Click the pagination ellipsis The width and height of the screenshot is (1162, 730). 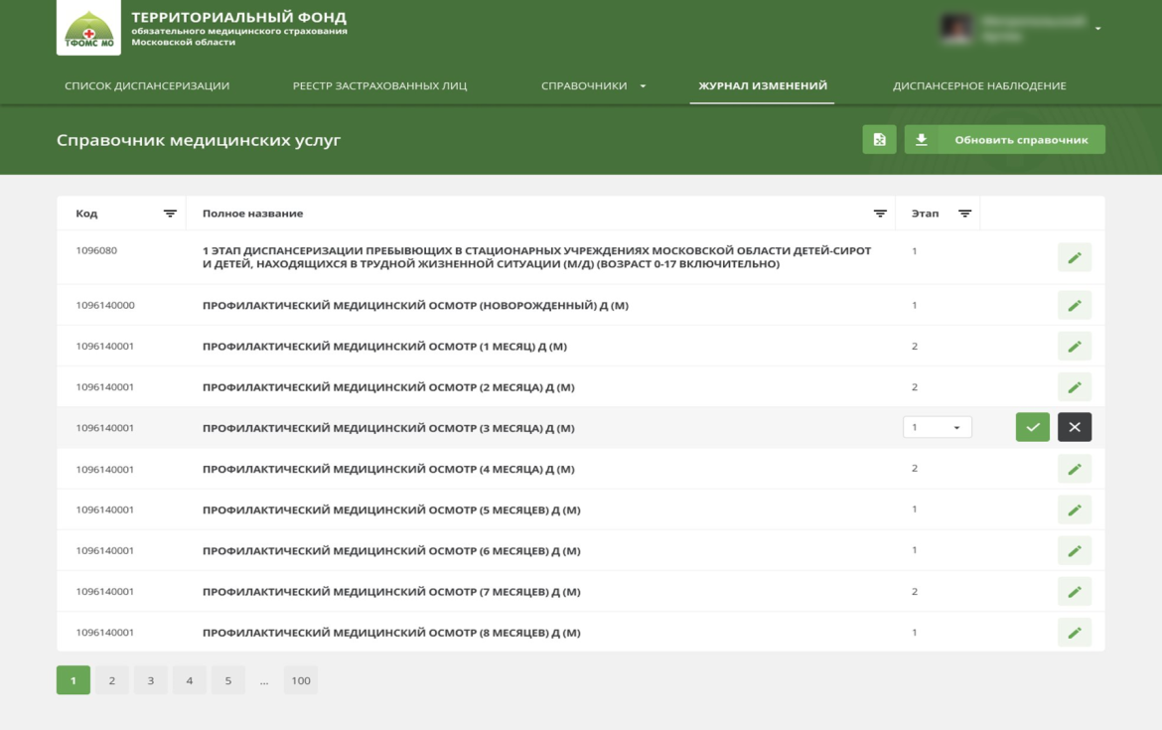point(264,680)
